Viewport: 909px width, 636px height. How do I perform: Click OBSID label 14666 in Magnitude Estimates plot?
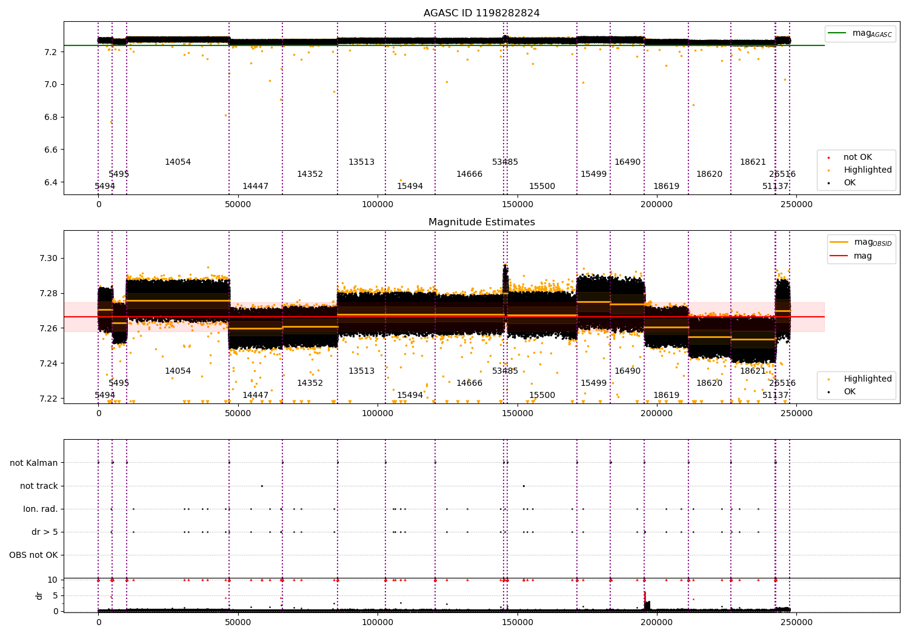(469, 383)
